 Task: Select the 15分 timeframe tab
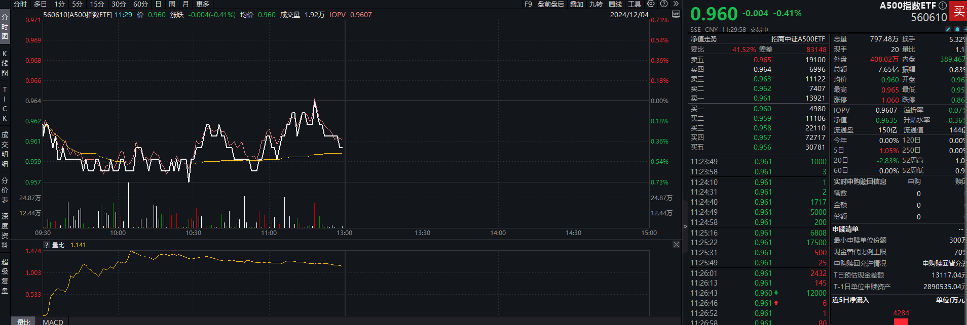(97, 4)
